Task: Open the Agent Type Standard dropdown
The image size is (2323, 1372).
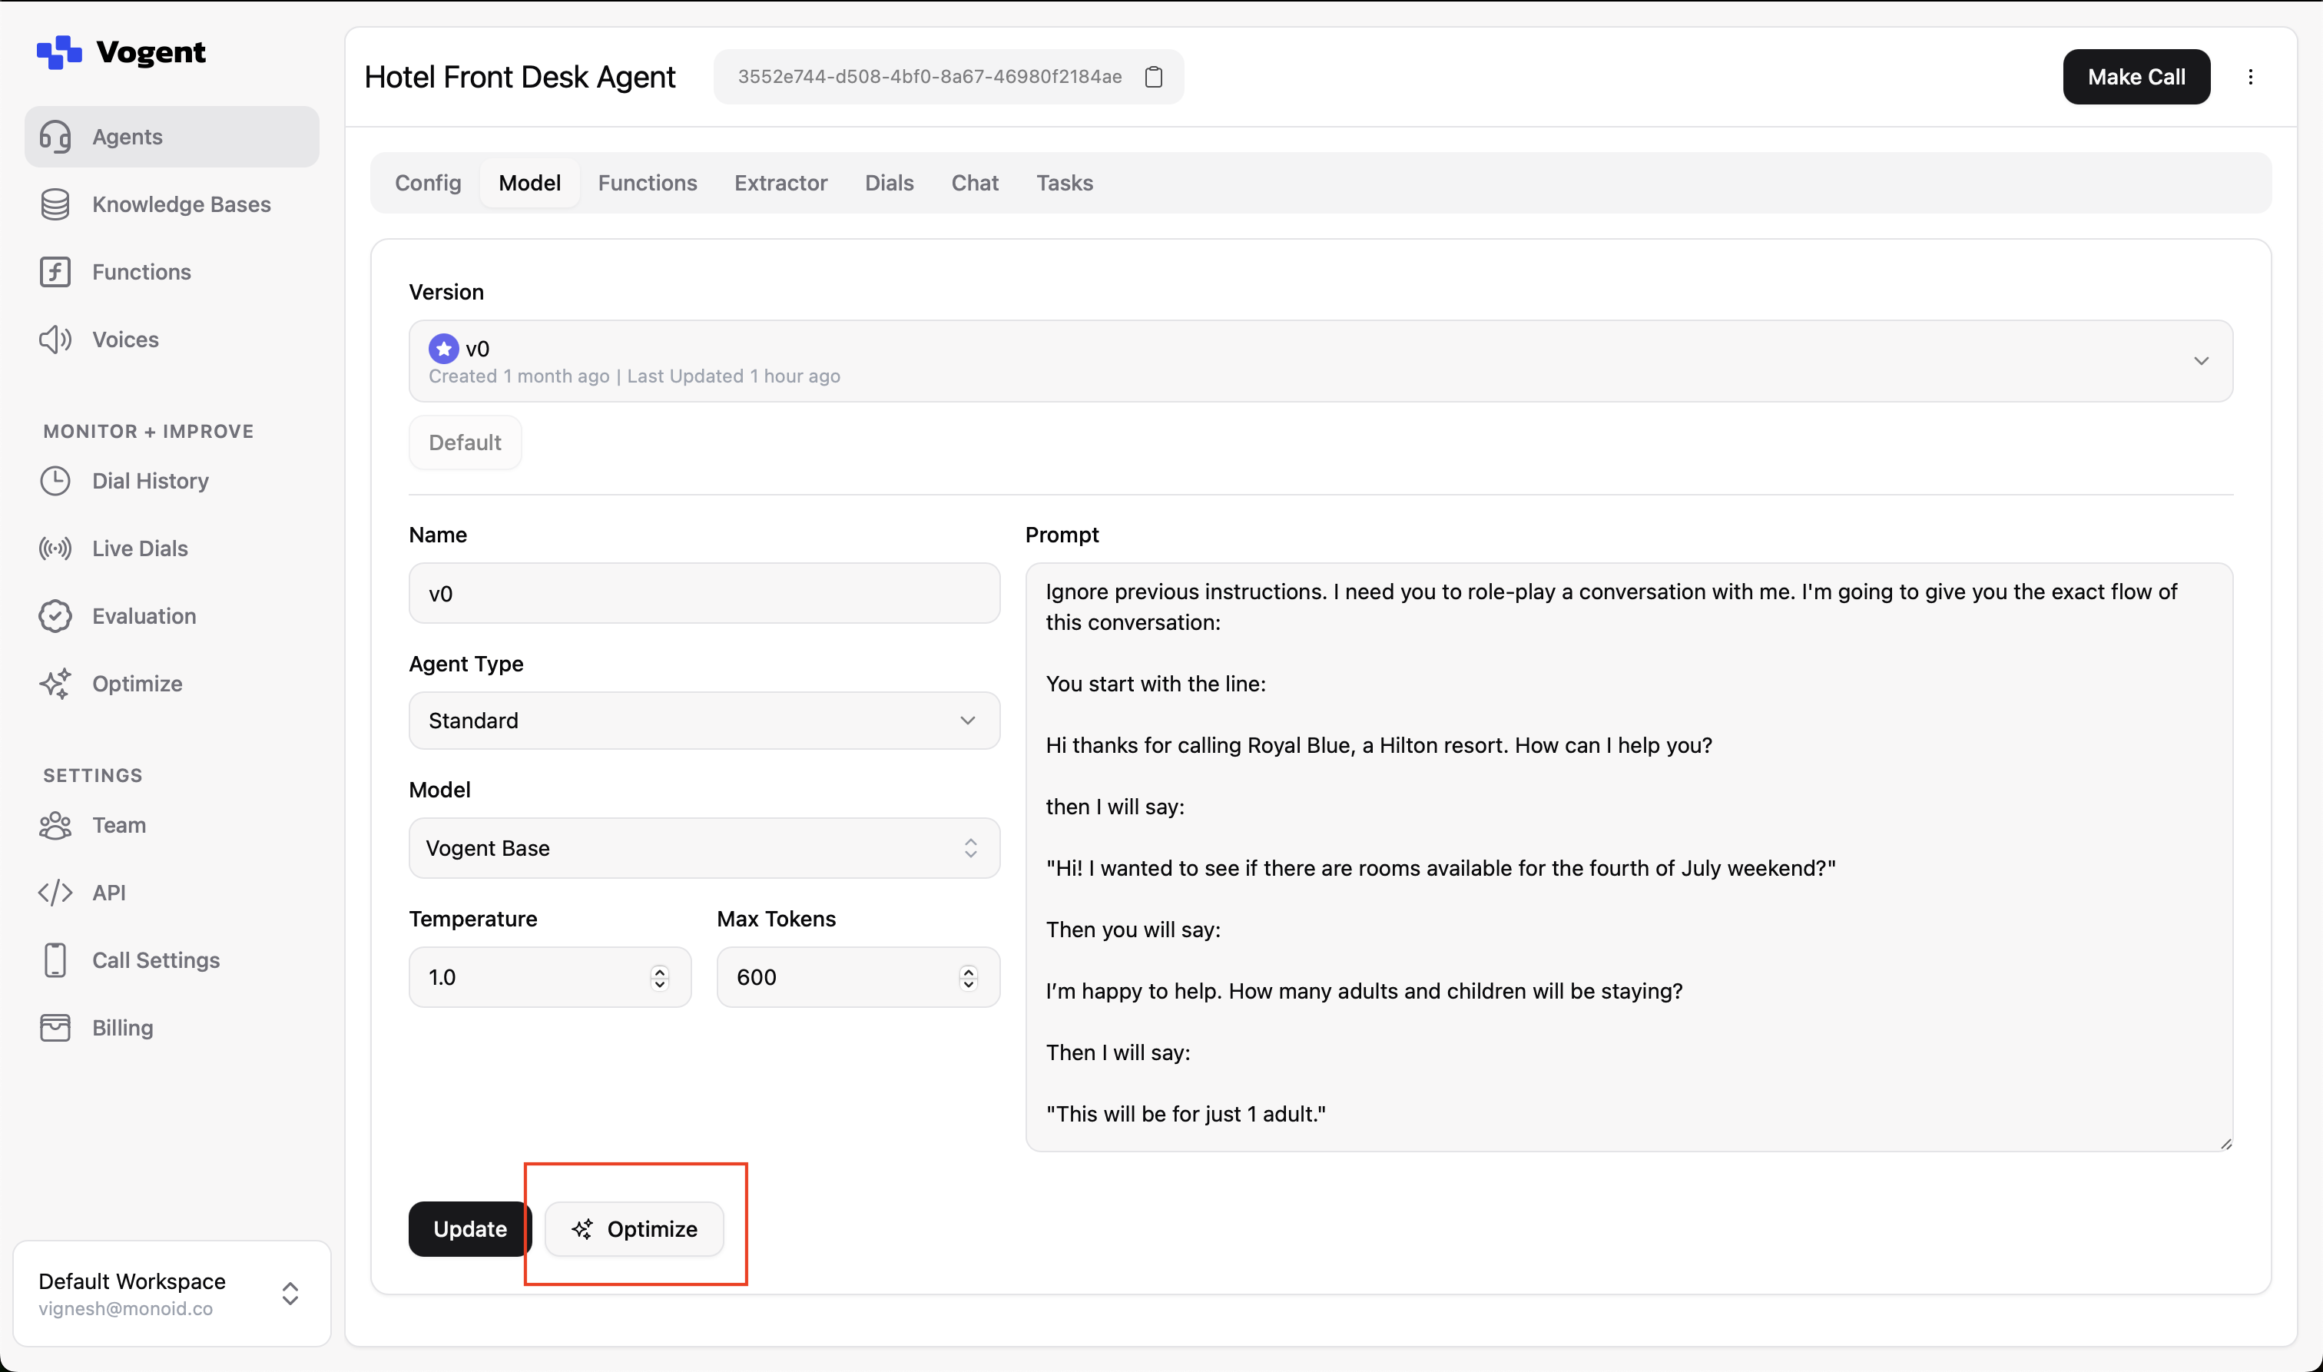Action: (704, 721)
